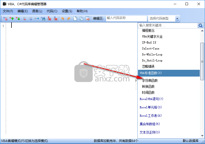Click the app icon in title bar
Screen dimensions: 205x144
click(4, 4)
